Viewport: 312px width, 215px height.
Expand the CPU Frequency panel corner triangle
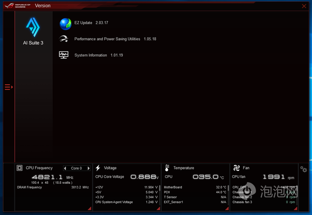coord(89,209)
